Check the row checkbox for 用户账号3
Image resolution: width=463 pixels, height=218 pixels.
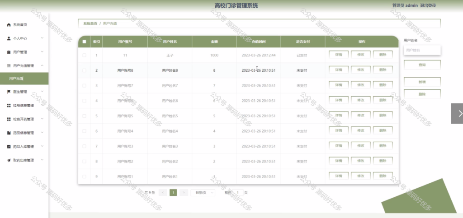[x=84, y=146]
